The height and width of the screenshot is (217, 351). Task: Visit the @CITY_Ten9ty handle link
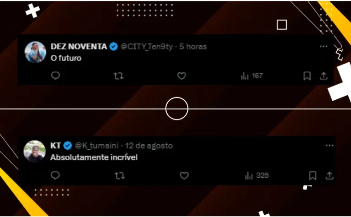tap(147, 47)
